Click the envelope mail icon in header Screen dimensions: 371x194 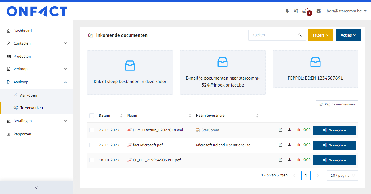pos(318,11)
